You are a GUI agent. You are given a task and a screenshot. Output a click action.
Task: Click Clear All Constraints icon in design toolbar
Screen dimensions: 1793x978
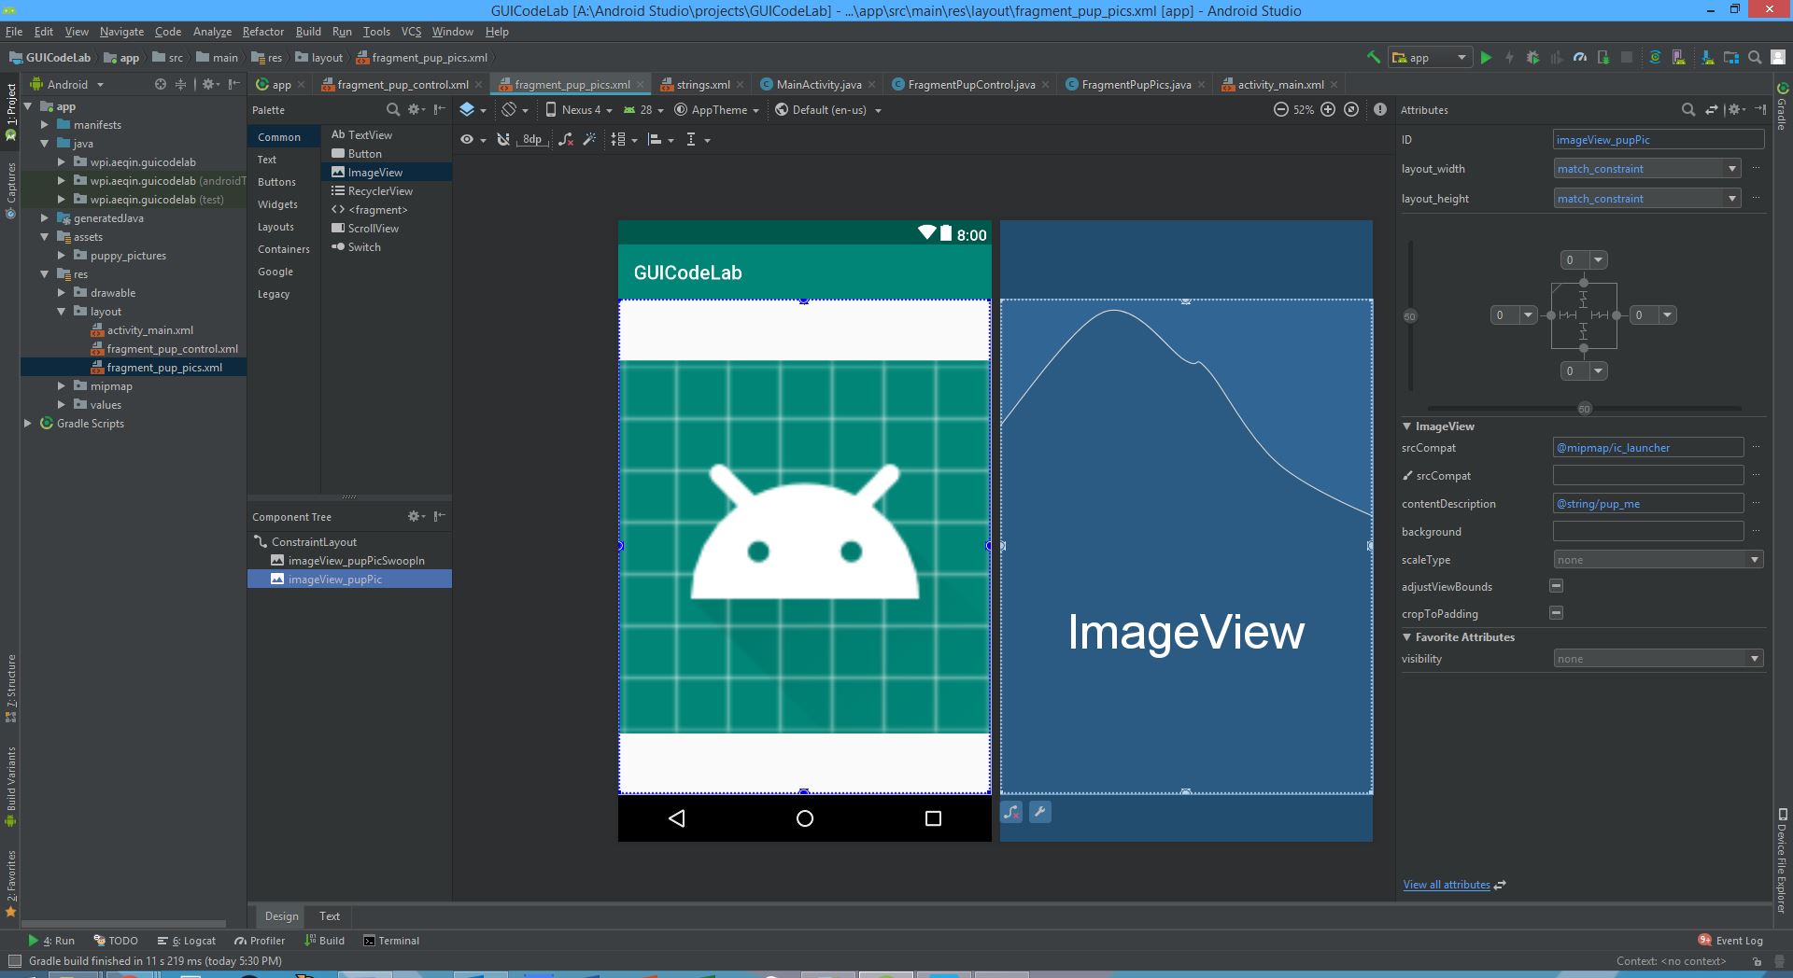pyautogui.click(x=566, y=139)
